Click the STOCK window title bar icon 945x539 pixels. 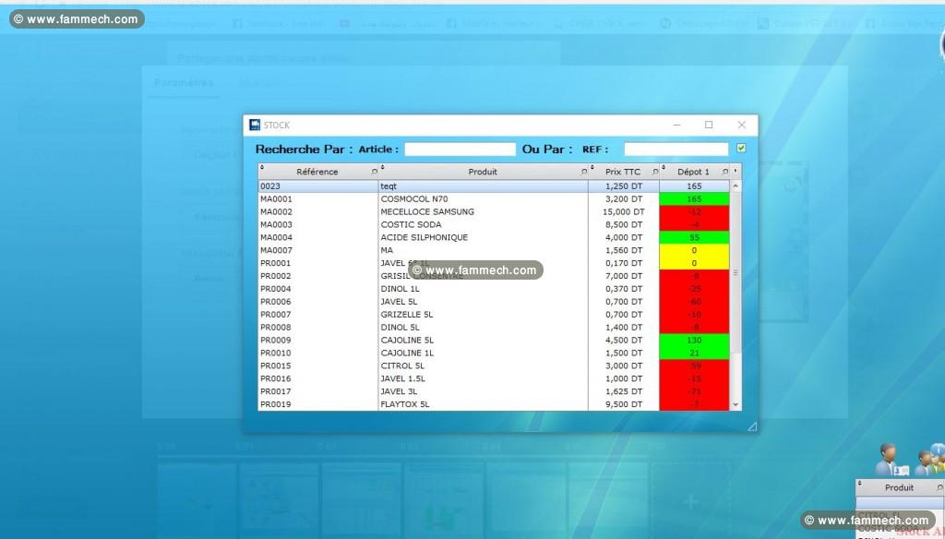coord(255,125)
